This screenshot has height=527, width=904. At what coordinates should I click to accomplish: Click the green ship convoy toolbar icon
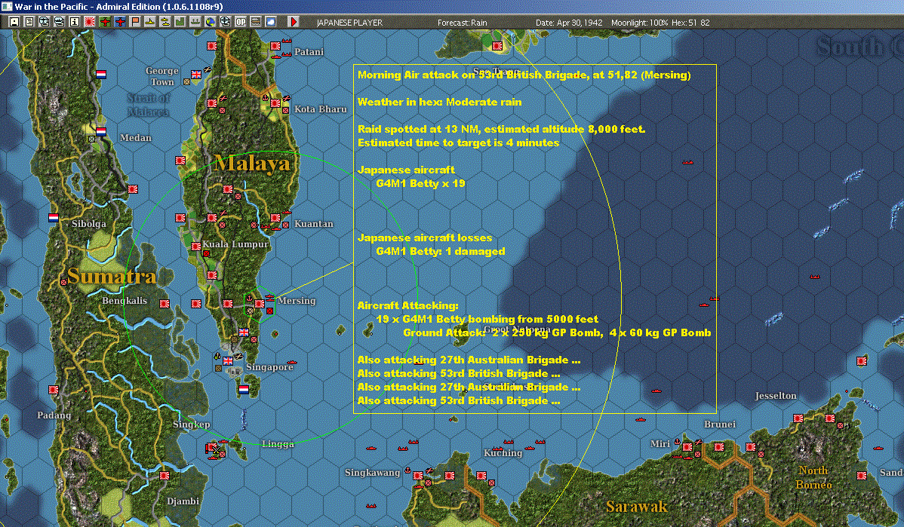tap(195, 22)
